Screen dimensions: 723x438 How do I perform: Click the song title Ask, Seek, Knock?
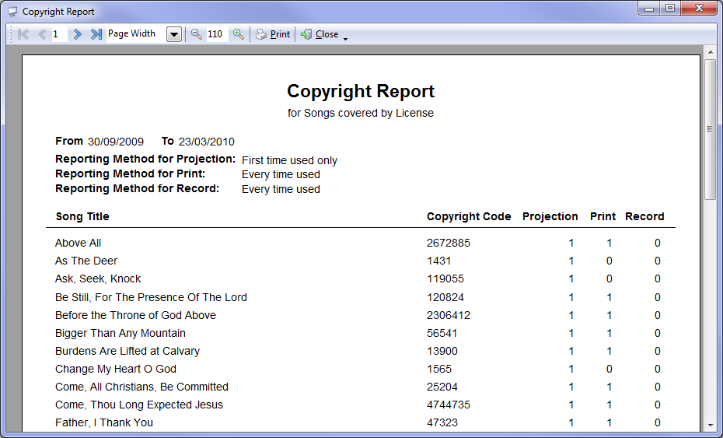coord(98,279)
